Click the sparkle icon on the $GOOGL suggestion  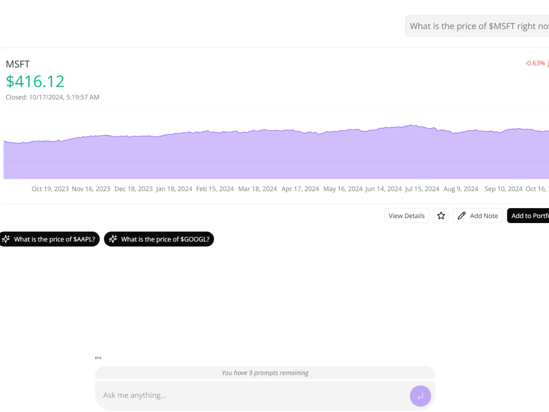tap(113, 240)
